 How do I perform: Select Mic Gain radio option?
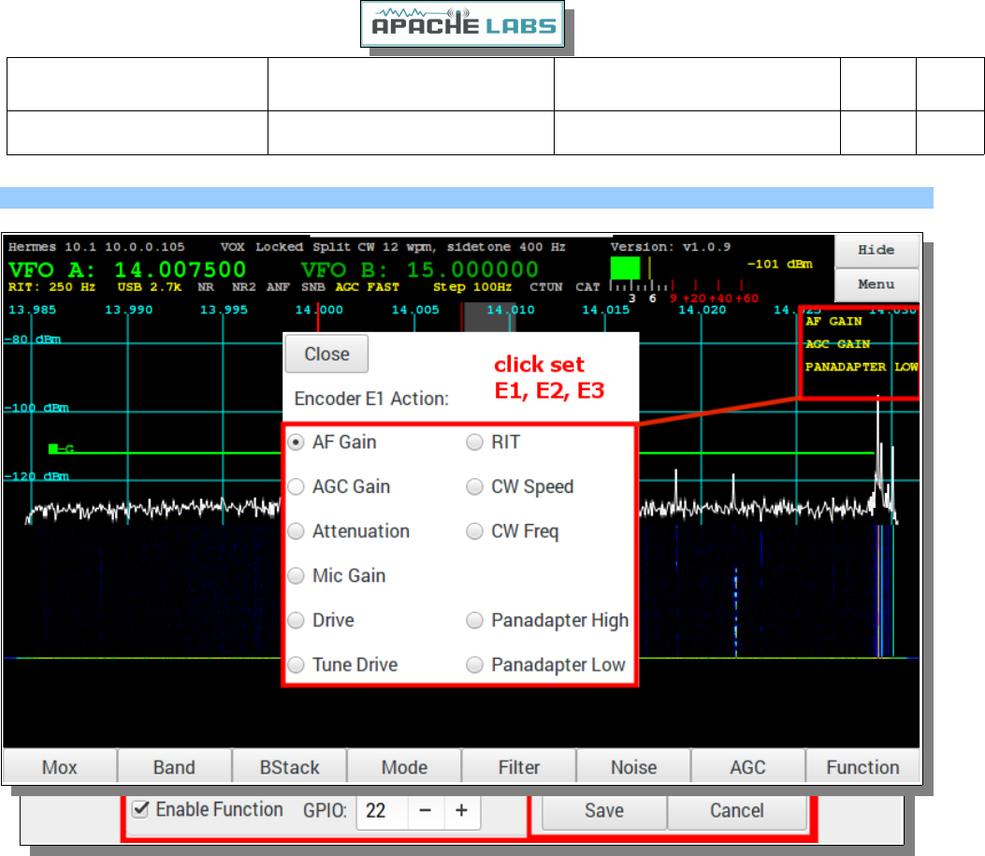296,576
